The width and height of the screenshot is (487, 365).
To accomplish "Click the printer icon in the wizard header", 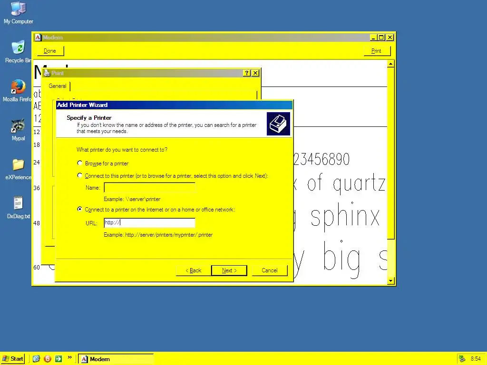I will [x=278, y=124].
